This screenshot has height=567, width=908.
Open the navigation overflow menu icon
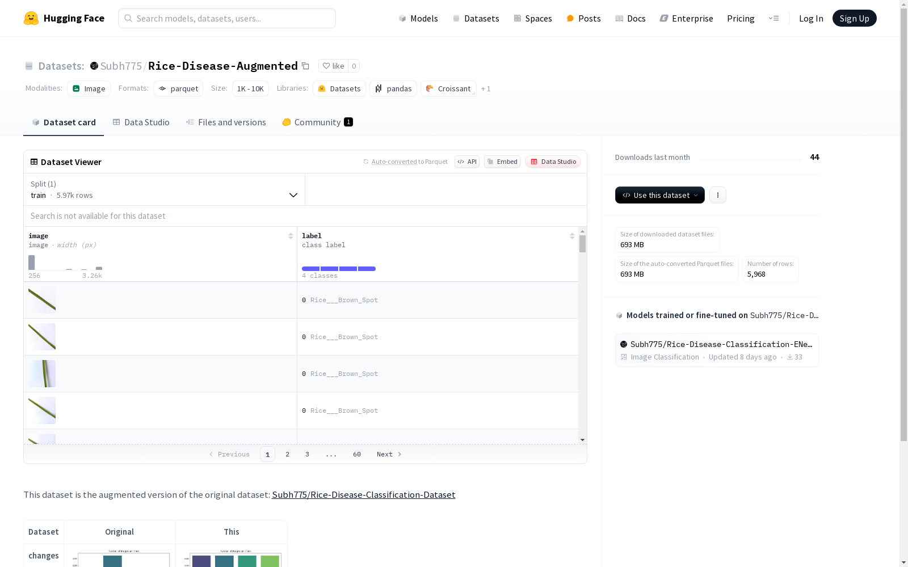point(774,18)
